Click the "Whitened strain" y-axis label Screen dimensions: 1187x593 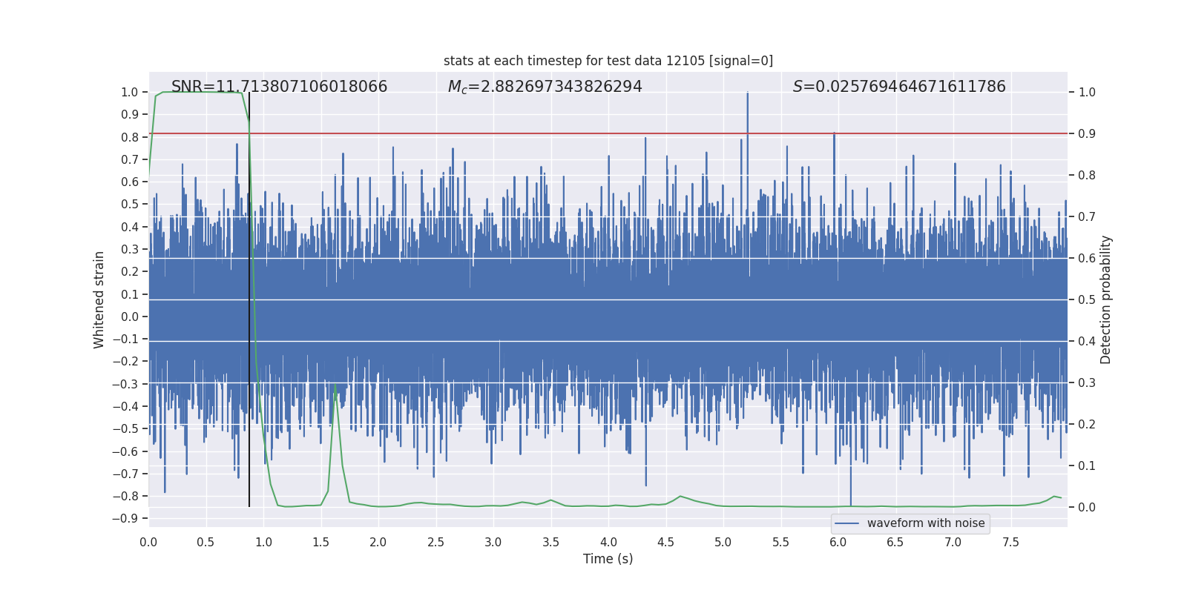click(x=99, y=299)
